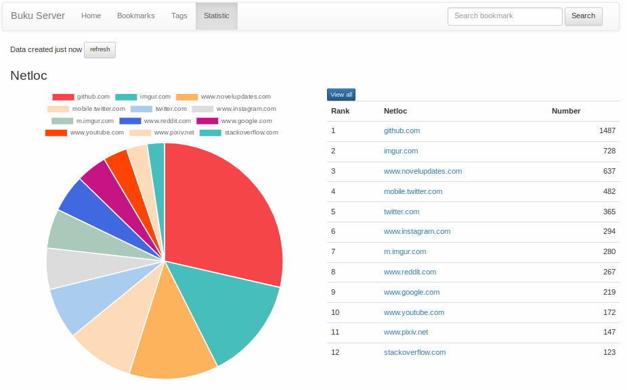Screen dimensions: 627x390
Task: Toggle the www.novelupdates.com legend swatch
Action: point(187,97)
